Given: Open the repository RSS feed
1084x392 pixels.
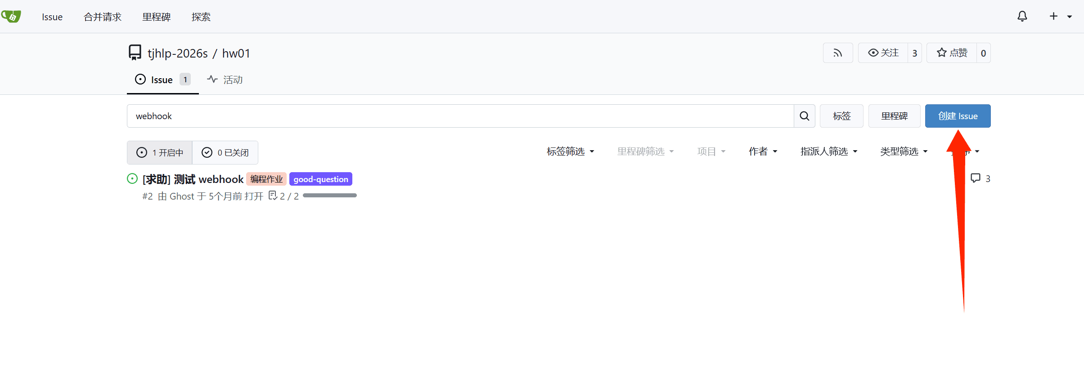Looking at the screenshot, I should pyautogui.click(x=838, y=53).
